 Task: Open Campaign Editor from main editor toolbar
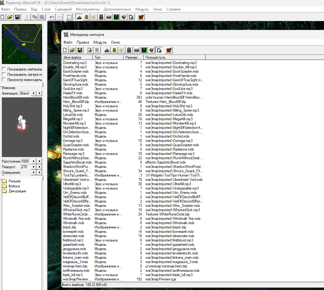109,17
